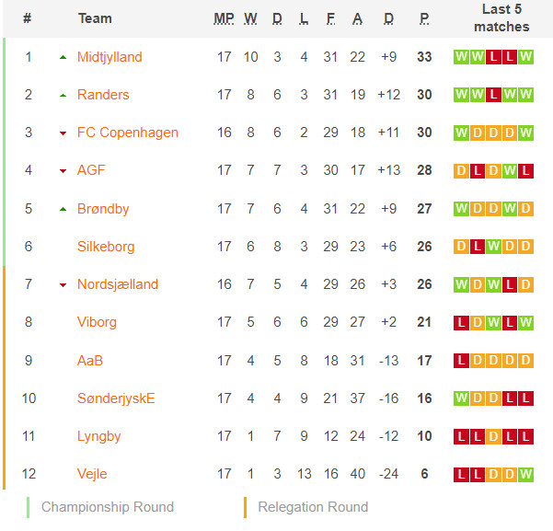Open the Lyngby team link
The width and height of the screenshot is (553, 531).
98,436
